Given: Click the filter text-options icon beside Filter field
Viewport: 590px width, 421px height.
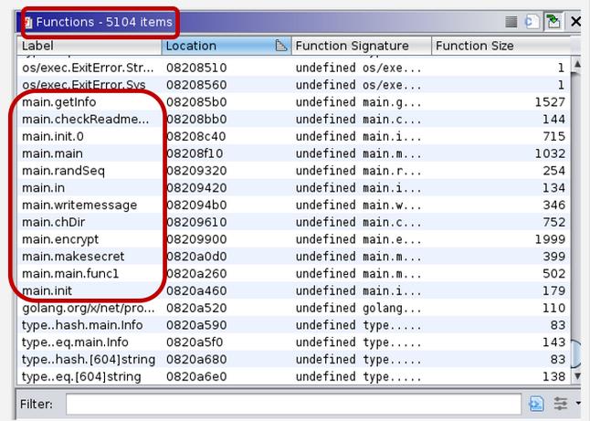Looking at the screenshot, I should coord(536,404).
